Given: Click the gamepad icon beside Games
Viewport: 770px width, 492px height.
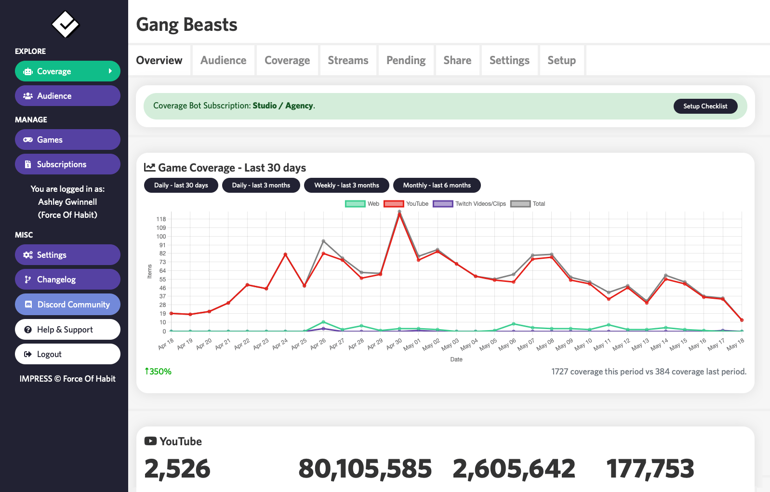Looking at the screenshot, I should click(x=28, y=140).
